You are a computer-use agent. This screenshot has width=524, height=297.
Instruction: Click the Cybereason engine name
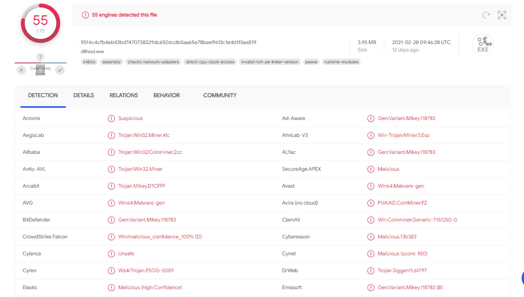click(296, 237)
